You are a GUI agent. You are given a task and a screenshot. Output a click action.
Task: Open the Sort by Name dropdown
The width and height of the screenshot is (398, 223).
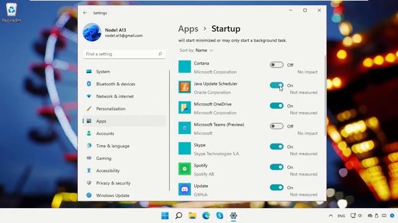click(197, 51)
